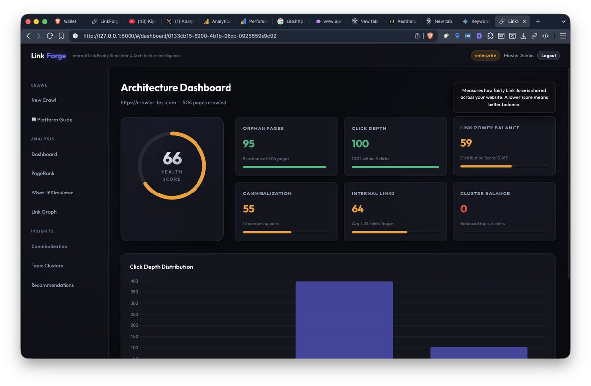This screenshot has width=591, height=386.
Task: Switch to the Performance tab
Action: pos(254,21)
